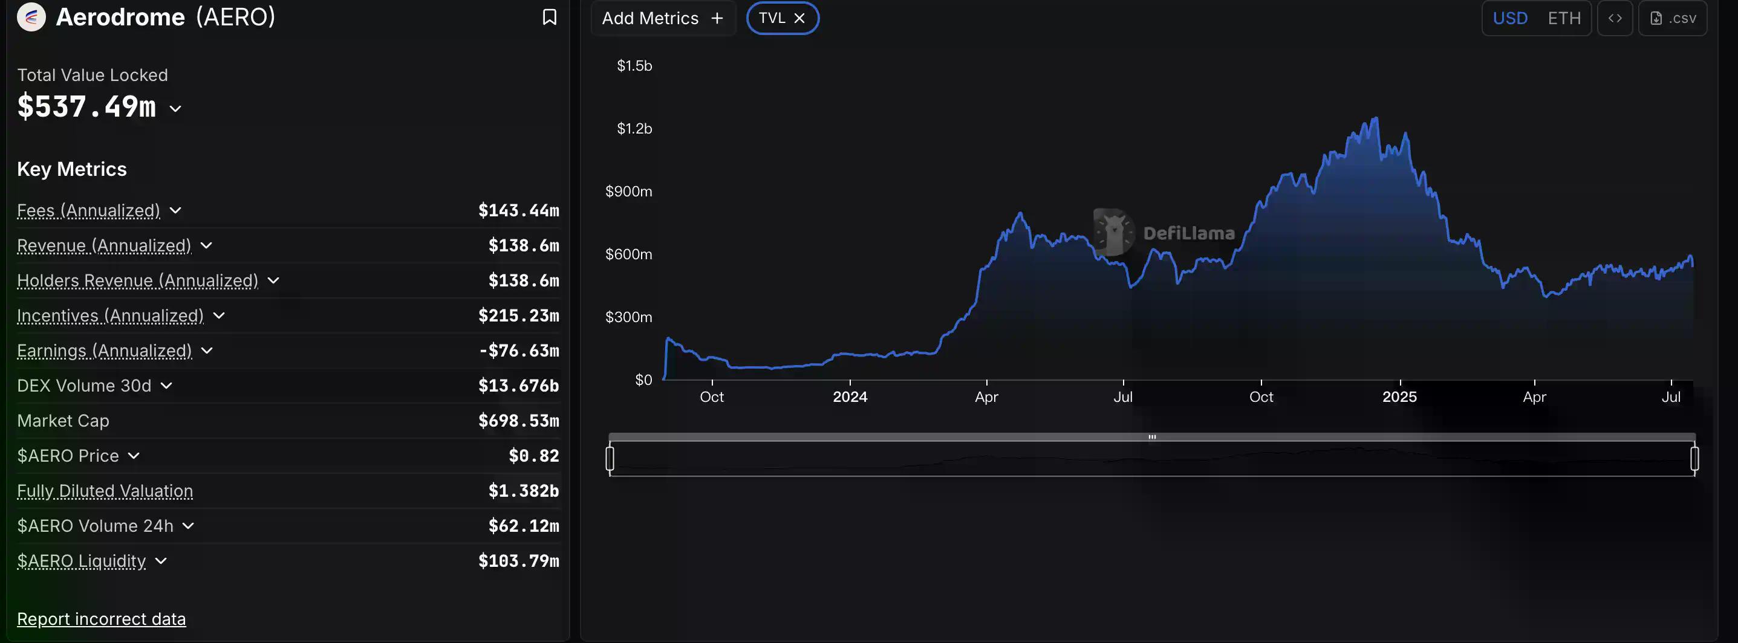
Task: Expand the $AERO Price row
Action: [134, 456]
